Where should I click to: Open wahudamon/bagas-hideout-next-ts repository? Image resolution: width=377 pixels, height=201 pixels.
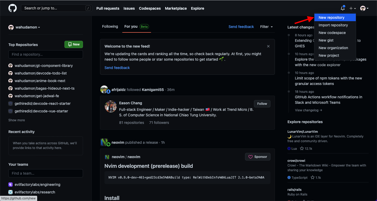[45, 88]
